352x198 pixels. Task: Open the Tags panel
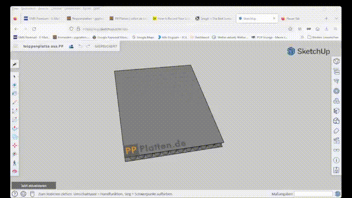[x=336, y=131]
